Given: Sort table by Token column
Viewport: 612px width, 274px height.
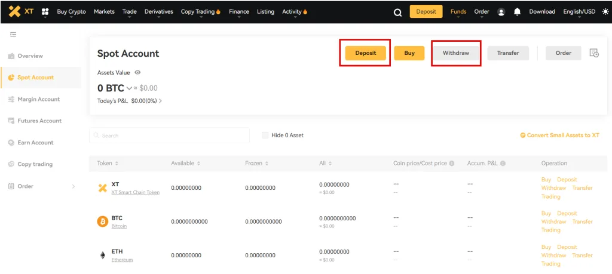Looking at the screenshot, I should [117, 164].
